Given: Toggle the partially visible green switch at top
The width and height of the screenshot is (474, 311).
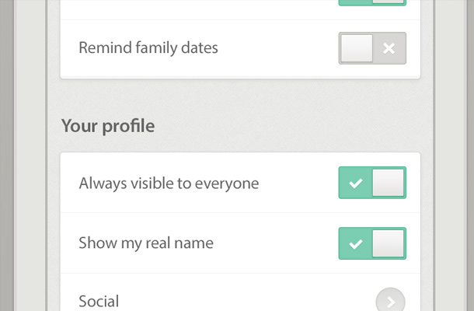Looking at the screenshot, I should pos(372,2).
